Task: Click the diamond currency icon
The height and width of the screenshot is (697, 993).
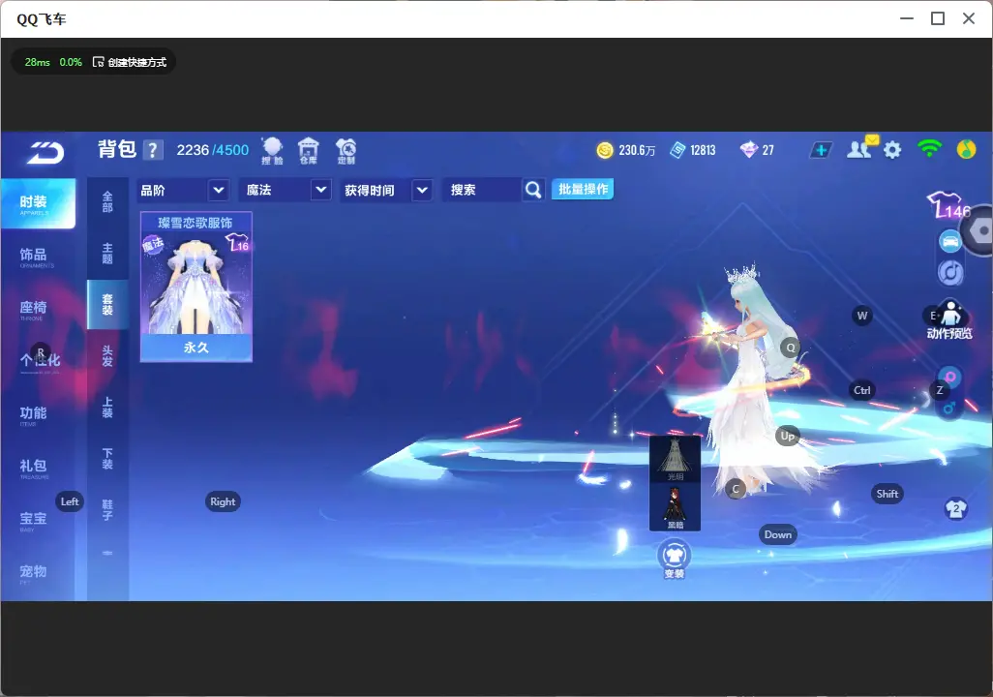Action: coord(748,150)
